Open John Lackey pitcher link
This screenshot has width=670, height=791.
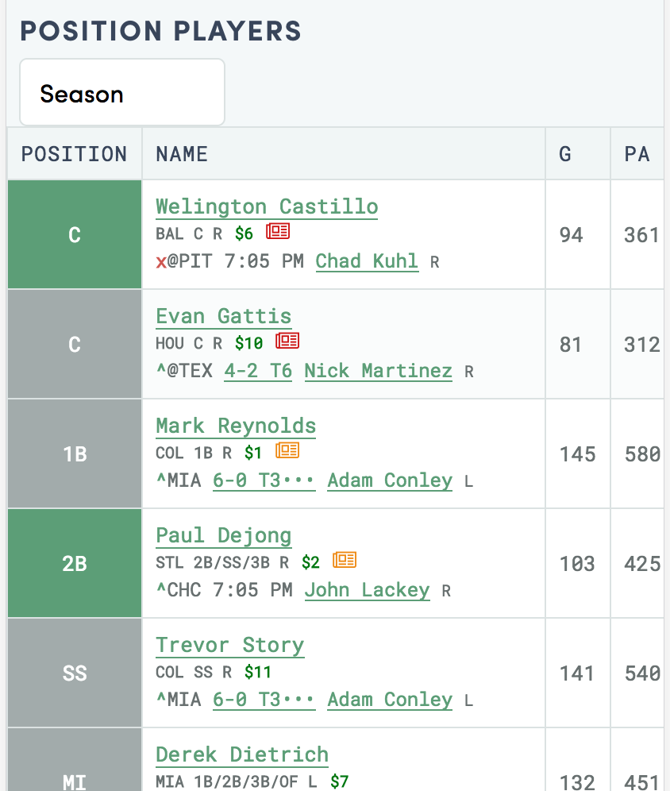(367, 590)
